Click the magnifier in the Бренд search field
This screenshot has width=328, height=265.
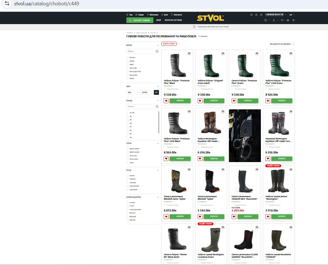[x=157, y=51]
